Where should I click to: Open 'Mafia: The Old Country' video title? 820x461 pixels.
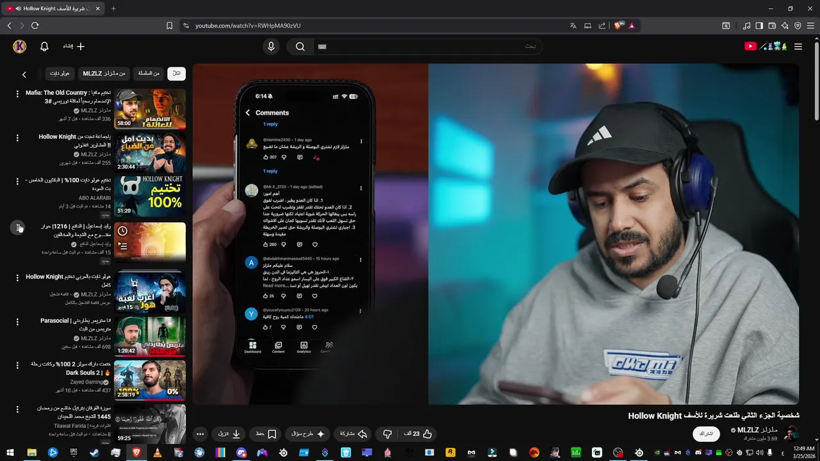68,97
